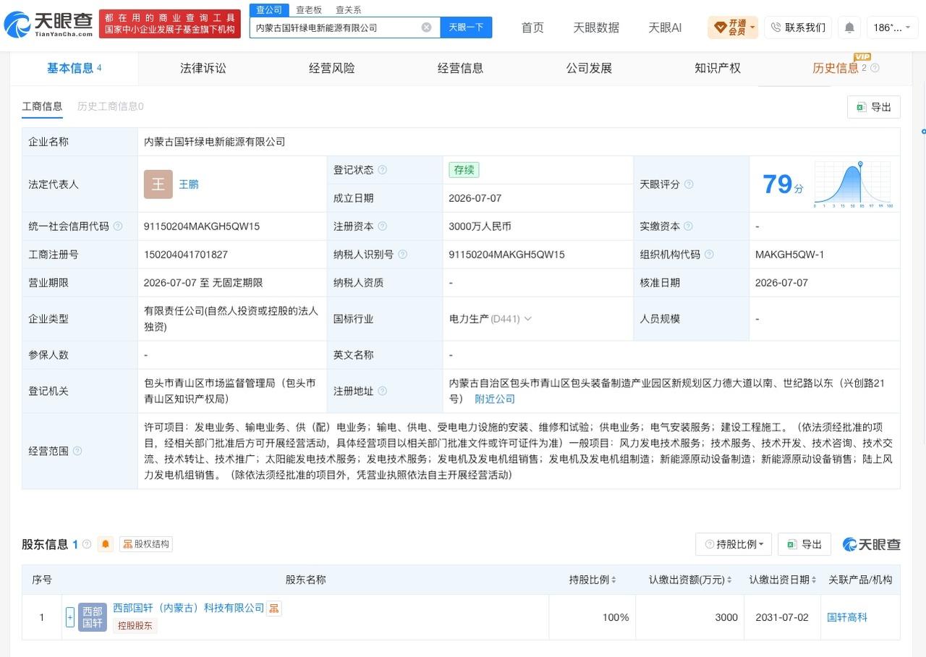Sort by 认缴出资日期 column arrows
This screenshot has height=657, width=926.
click(x=814, y=580)
